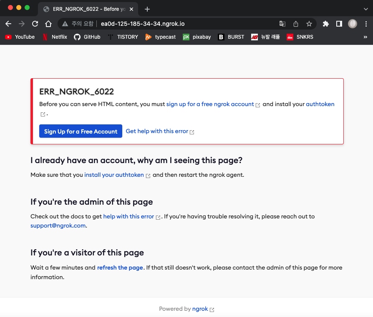Open a new browser tab
The width and height of the screenshot is (373, 317).
147,9
